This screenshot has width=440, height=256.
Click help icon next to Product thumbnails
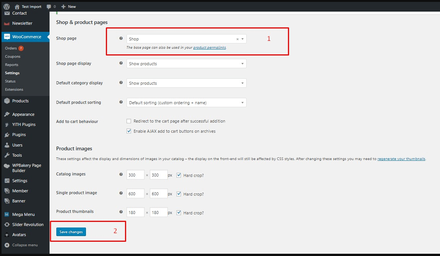(121, 212)
